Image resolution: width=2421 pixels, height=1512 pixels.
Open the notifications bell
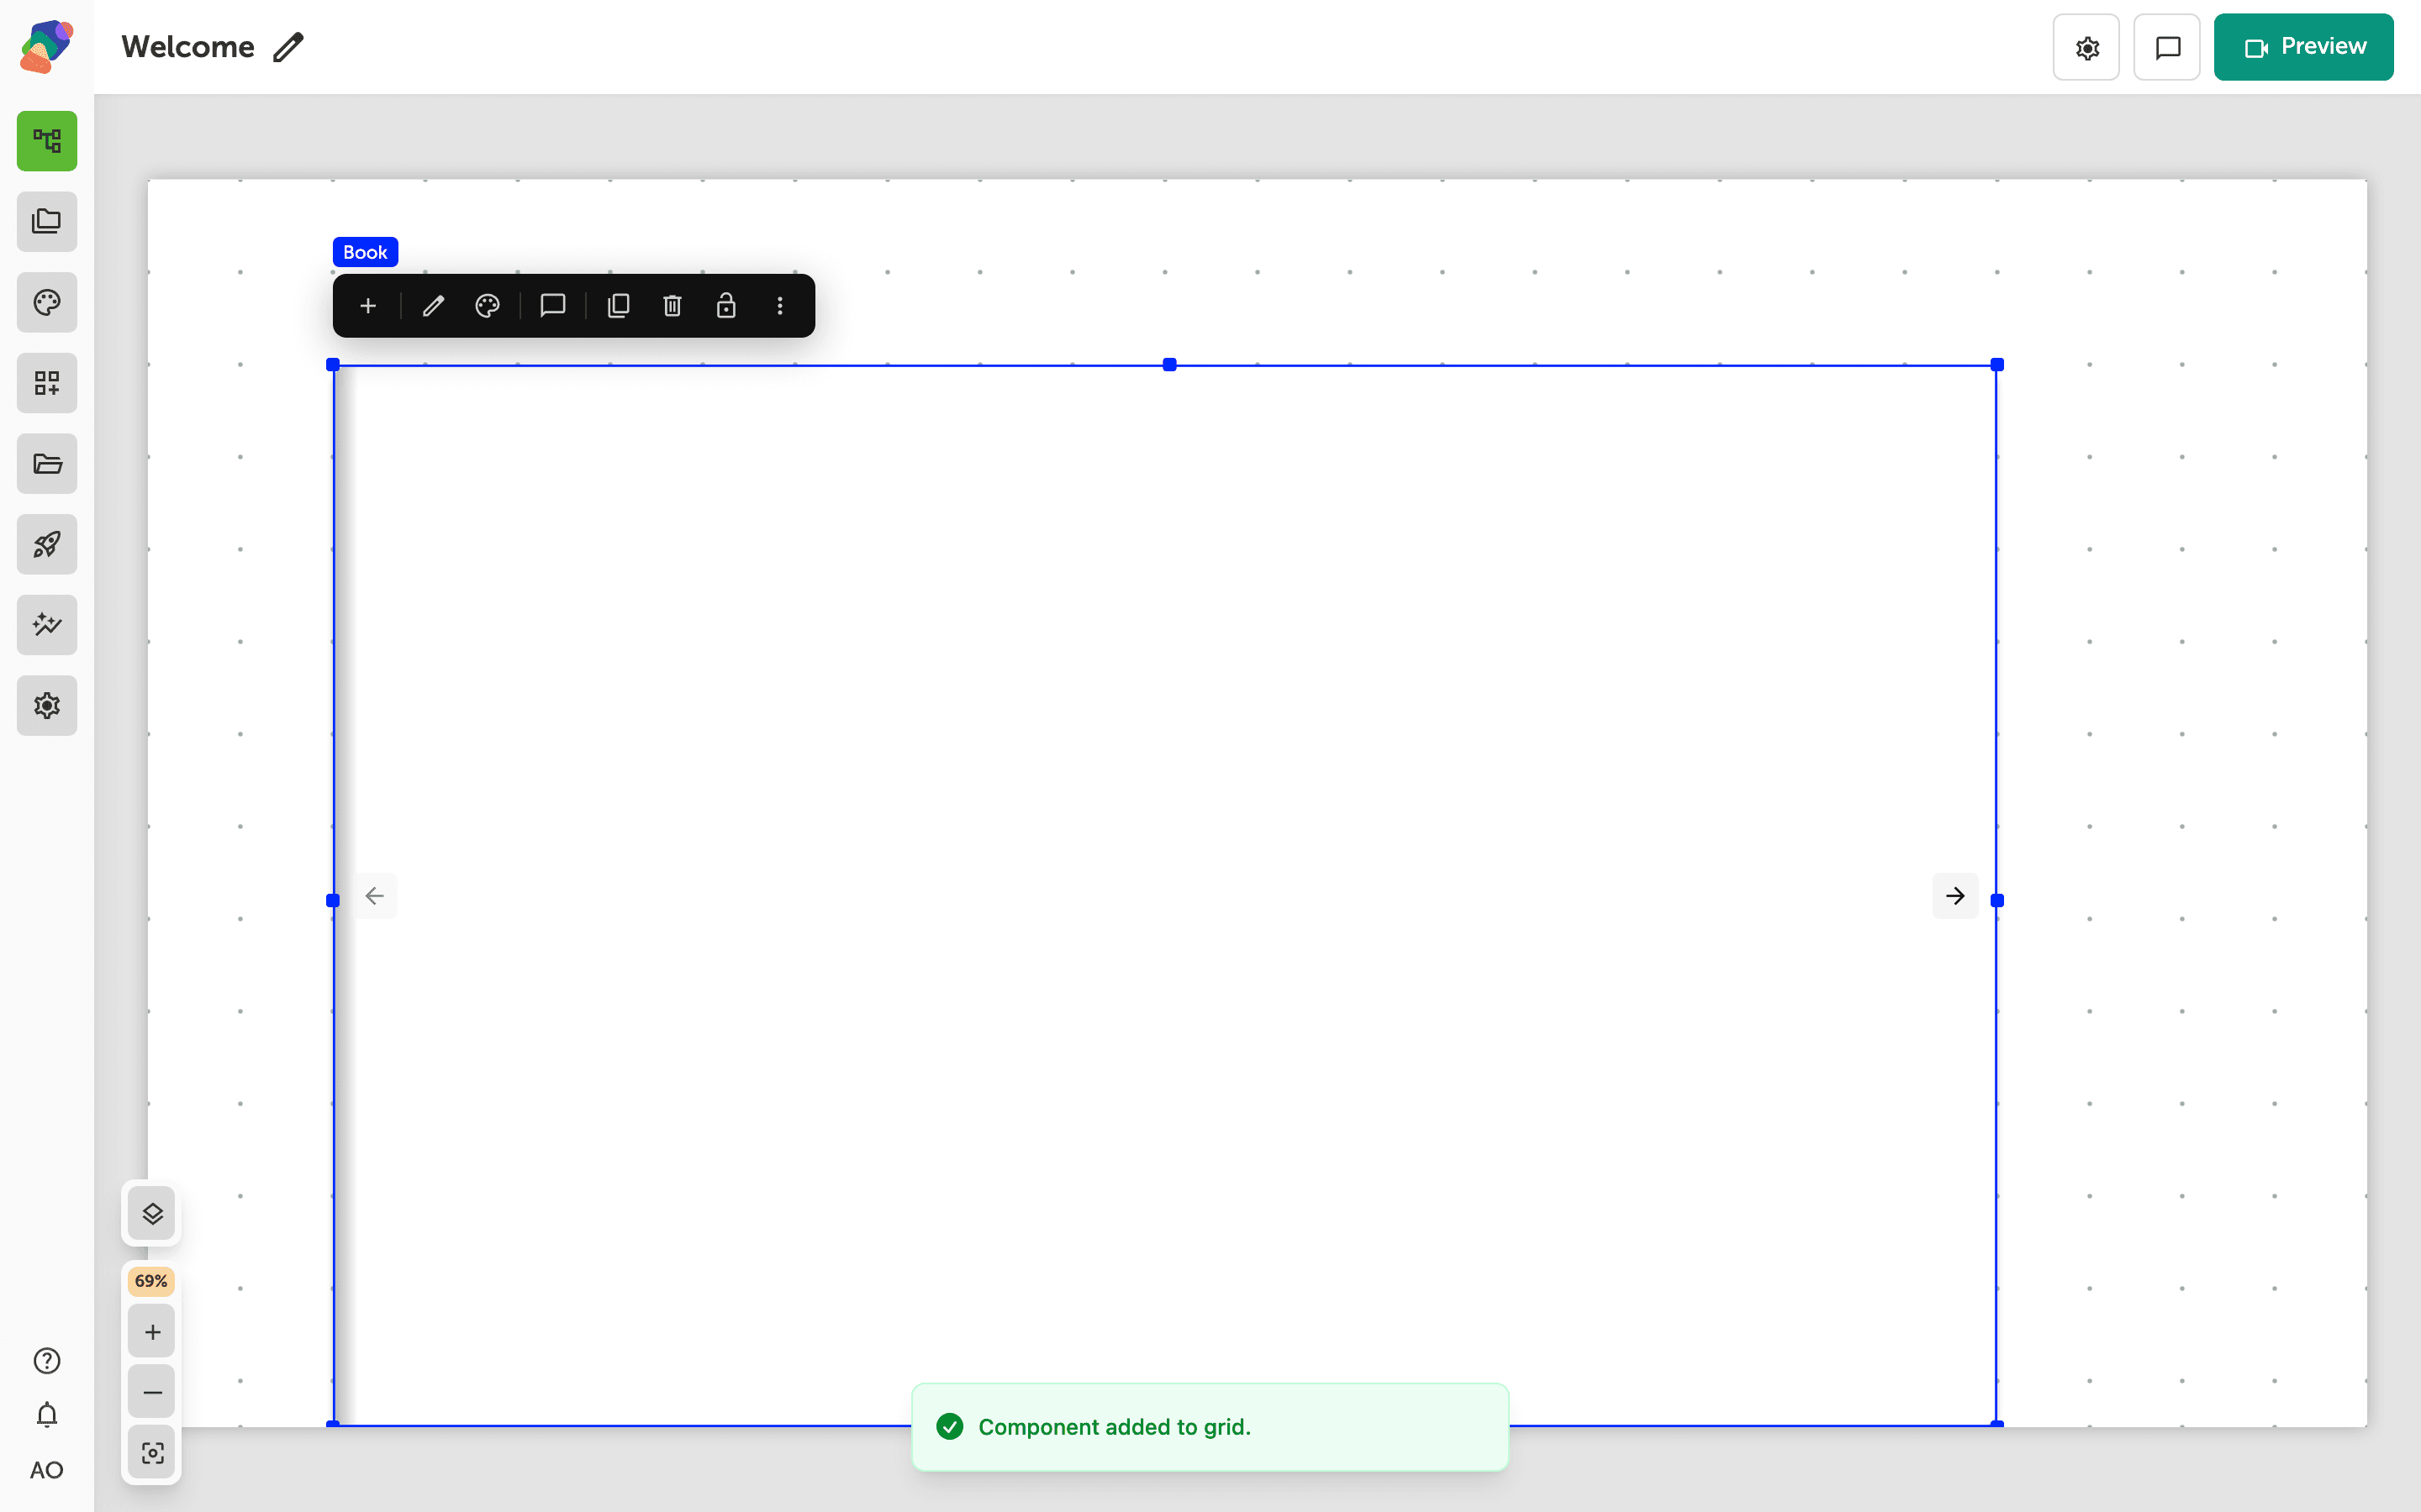47,1415
